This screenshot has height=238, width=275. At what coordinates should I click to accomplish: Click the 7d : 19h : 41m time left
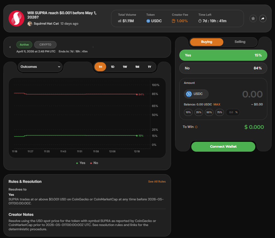[214, 21]
